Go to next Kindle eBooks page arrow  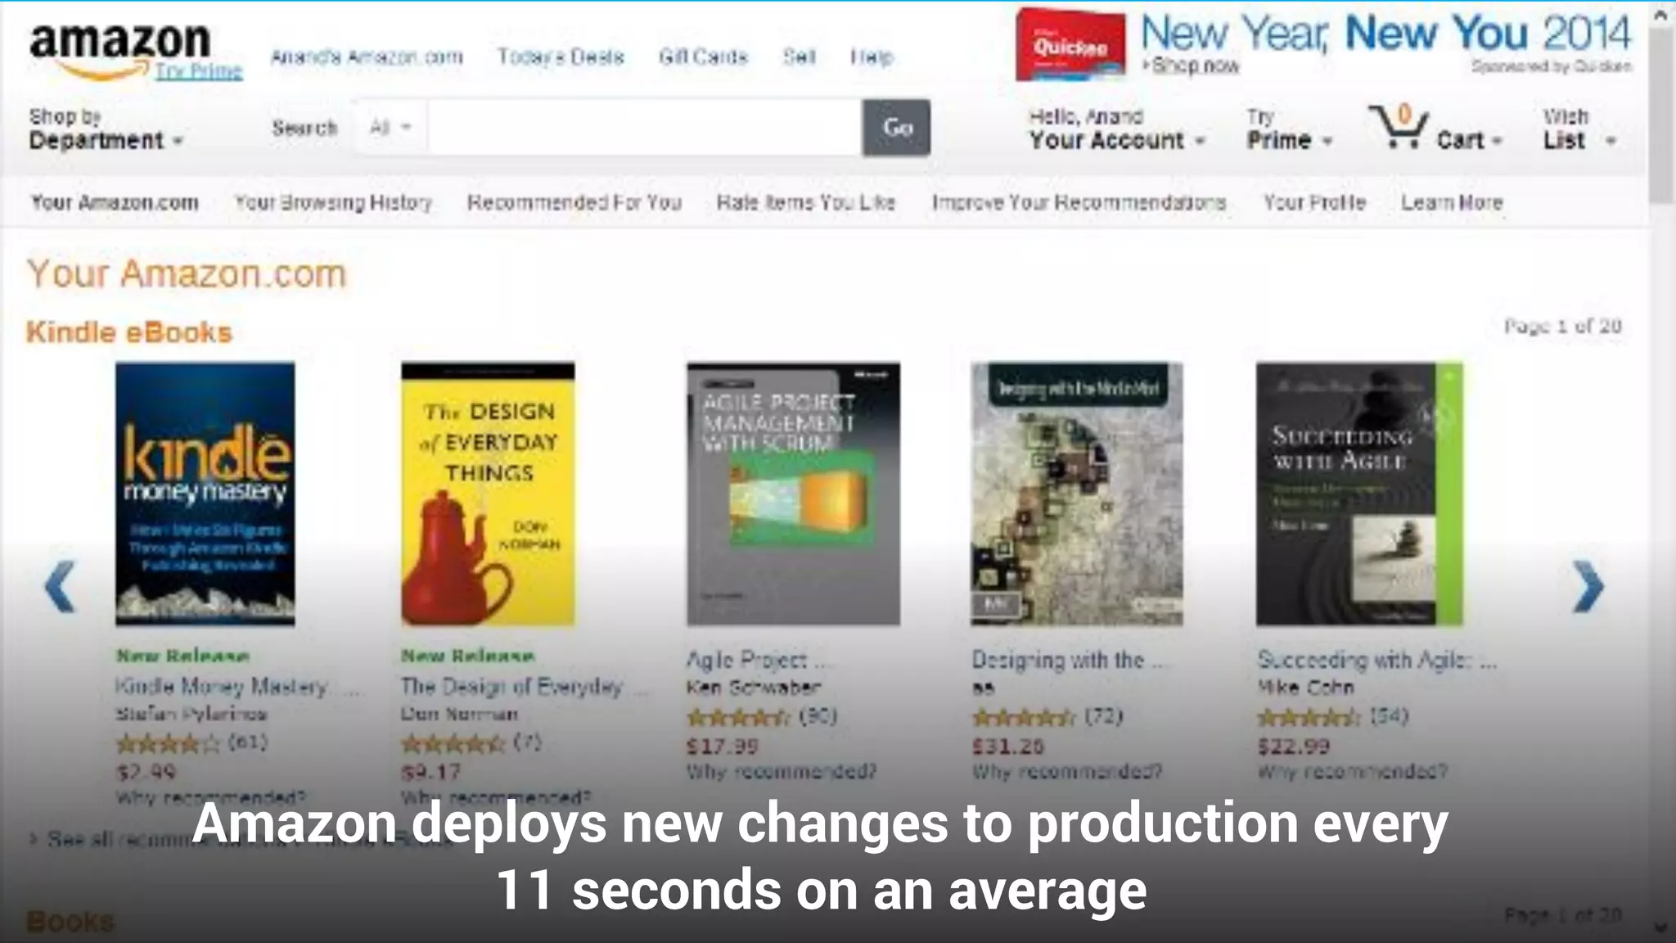click(1588, 586)
